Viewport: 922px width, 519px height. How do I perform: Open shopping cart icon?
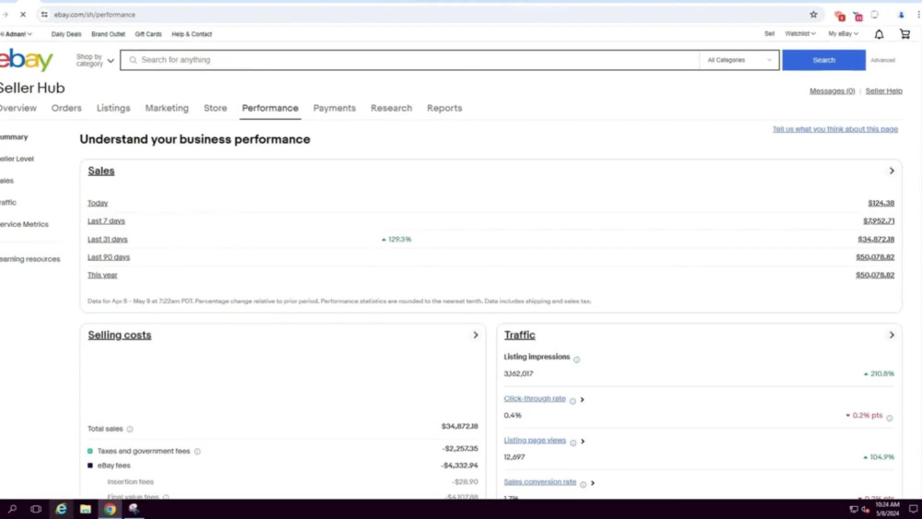click(x=904, y=34)
